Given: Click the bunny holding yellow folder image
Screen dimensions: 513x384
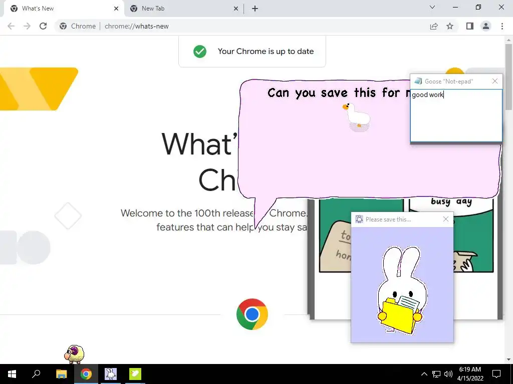Looking at the screenshot, I should (402, 290).
